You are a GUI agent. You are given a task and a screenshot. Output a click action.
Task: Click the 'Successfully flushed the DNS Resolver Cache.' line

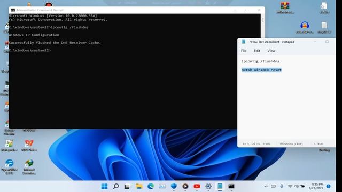pyautogui.click(x=55, y=43)
